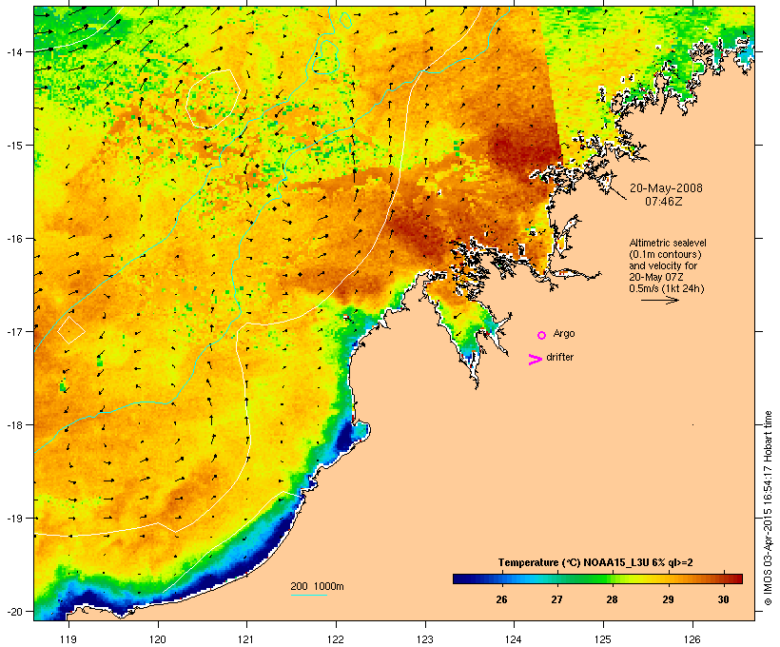Click the 122 longitude axis label
The width and height of the screenshot is (780, 647).
[x=336, y=639]
